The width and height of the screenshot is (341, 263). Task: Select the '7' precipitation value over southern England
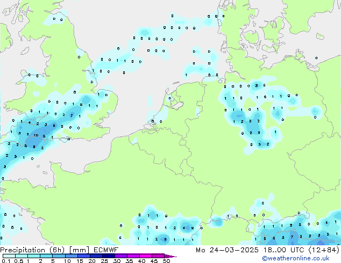72,115
